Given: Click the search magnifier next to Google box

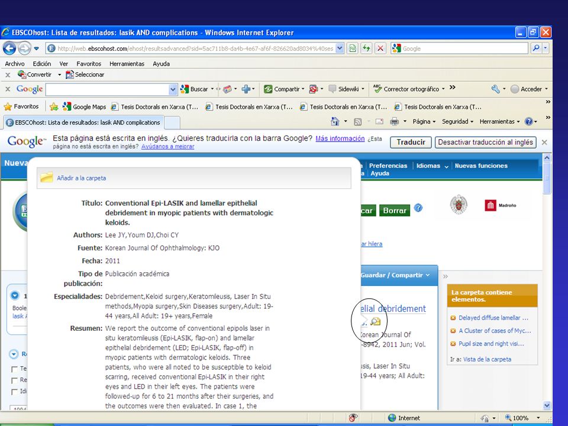Looking at the screenshot, I should point(536,48).
